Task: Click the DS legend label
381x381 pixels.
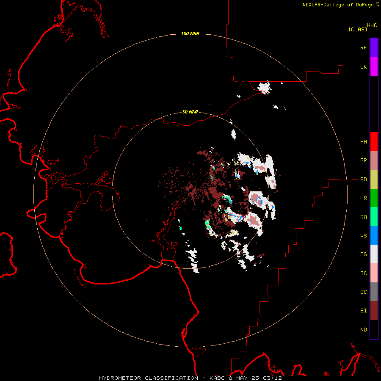Action: [x=363, y=254]
